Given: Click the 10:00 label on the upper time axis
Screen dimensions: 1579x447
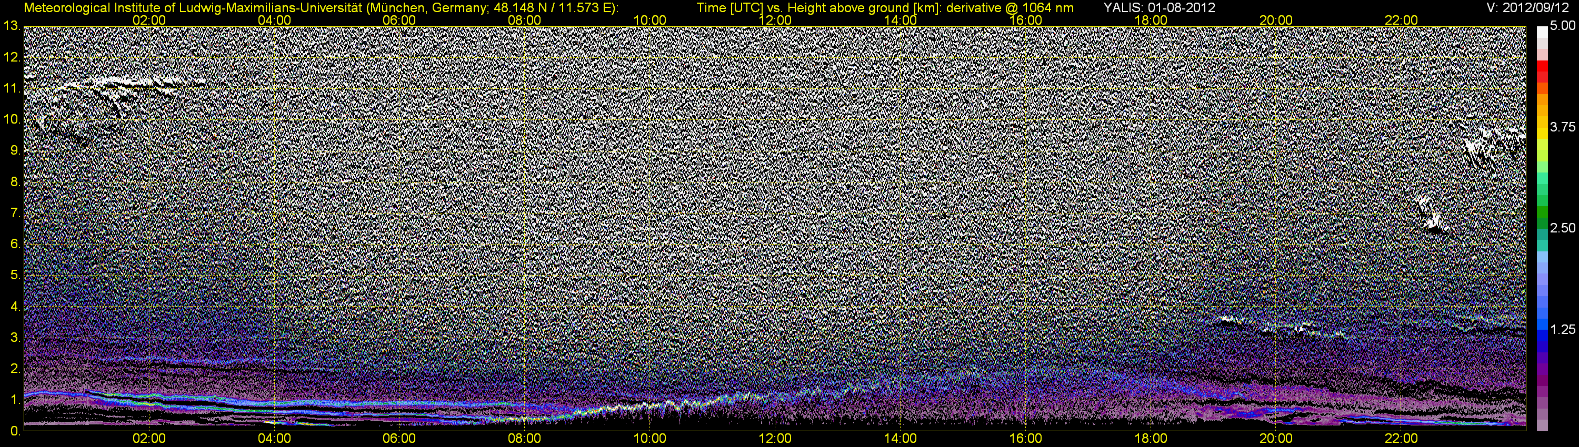Looking at the screenshot, I should click(x=649, y=20).
